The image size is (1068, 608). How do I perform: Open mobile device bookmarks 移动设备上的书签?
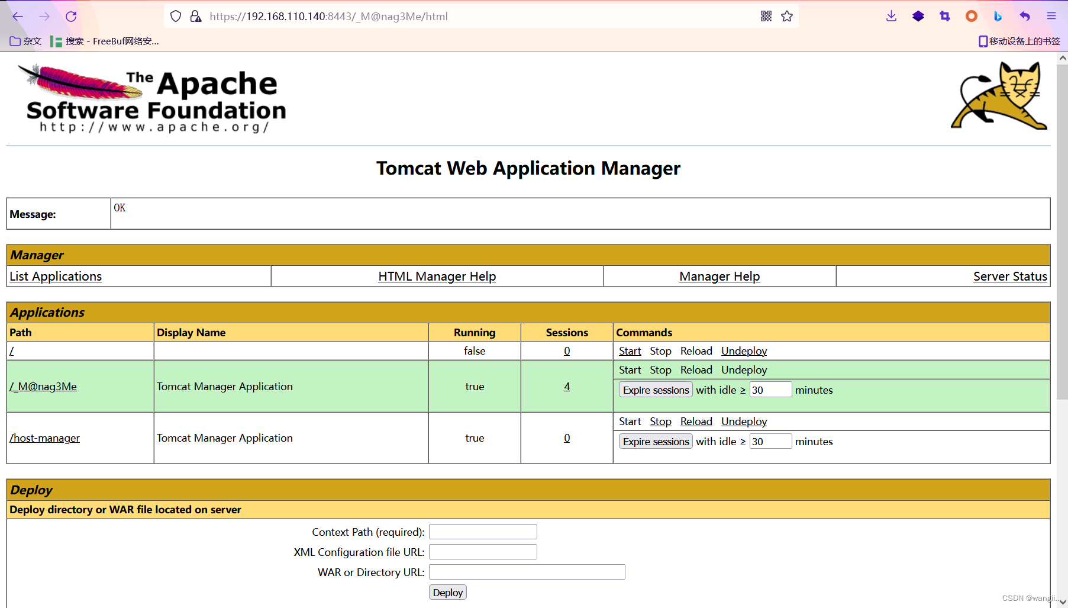[x=1019, y=41]
